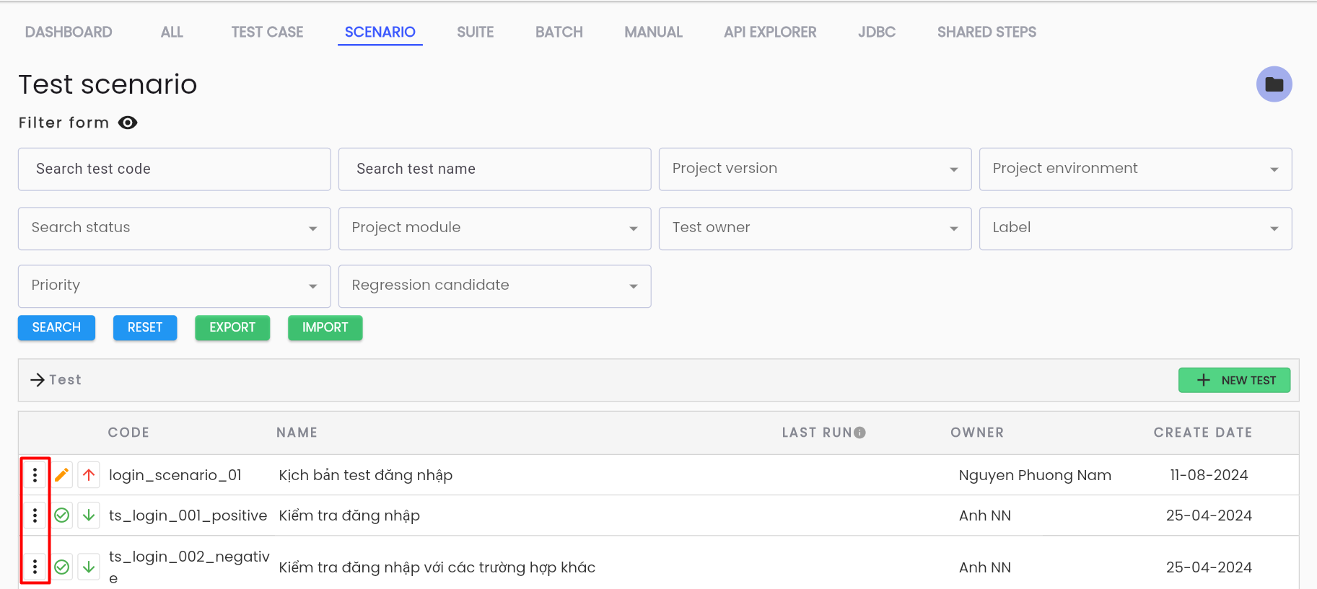Open the Project module dropdown

coord(494,229)
